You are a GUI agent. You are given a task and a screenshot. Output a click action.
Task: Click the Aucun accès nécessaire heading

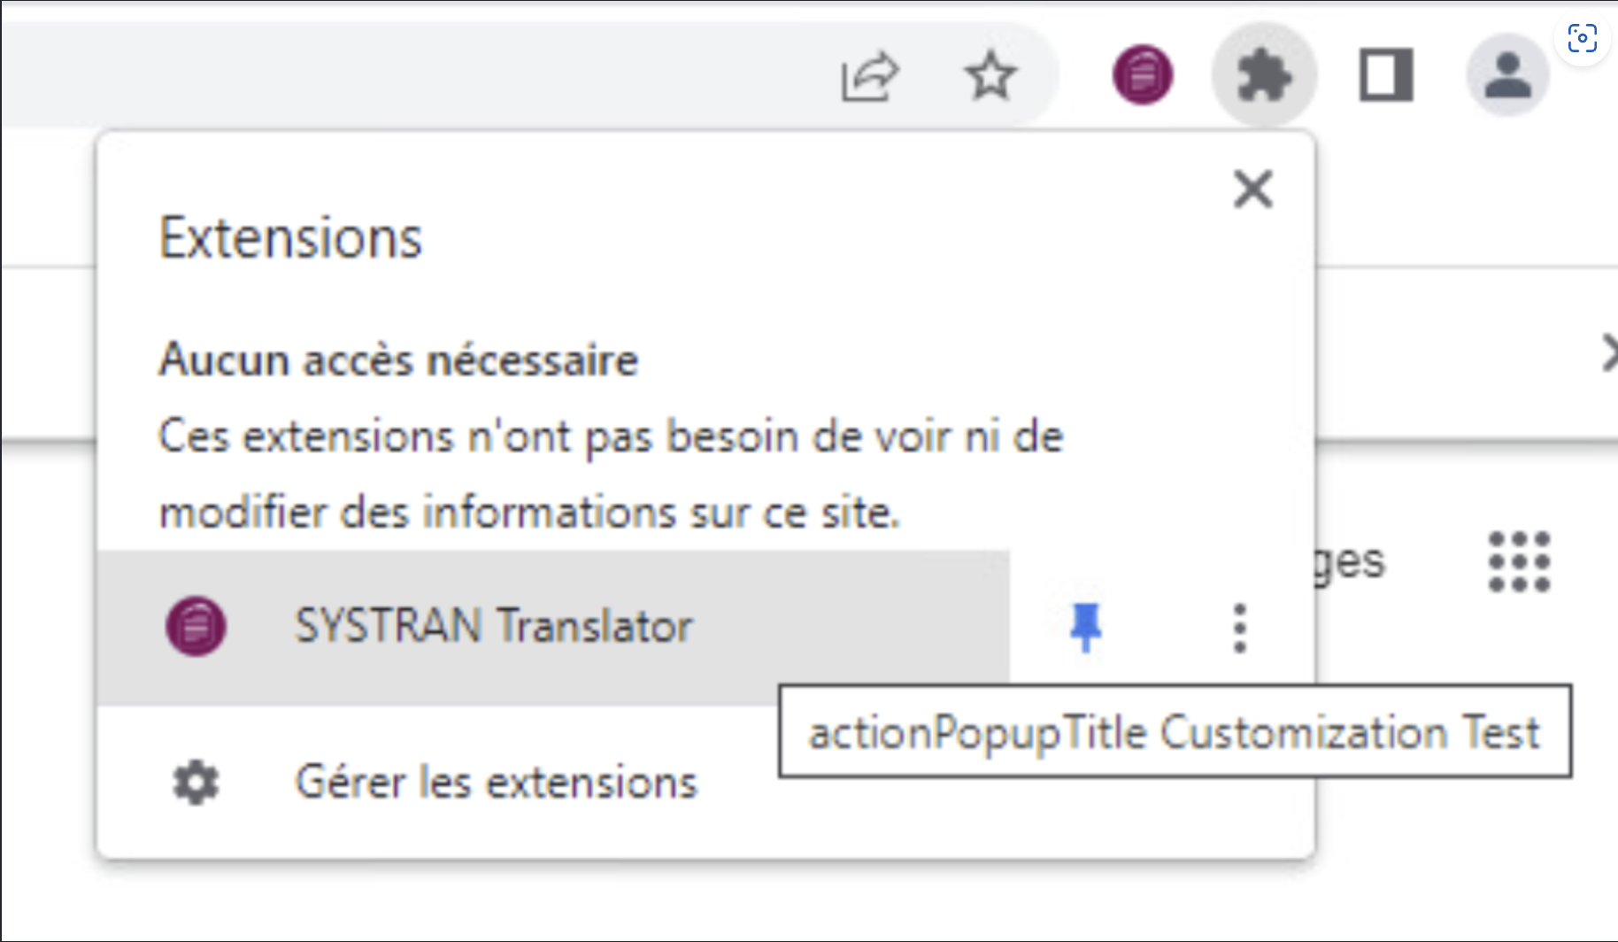398,360
